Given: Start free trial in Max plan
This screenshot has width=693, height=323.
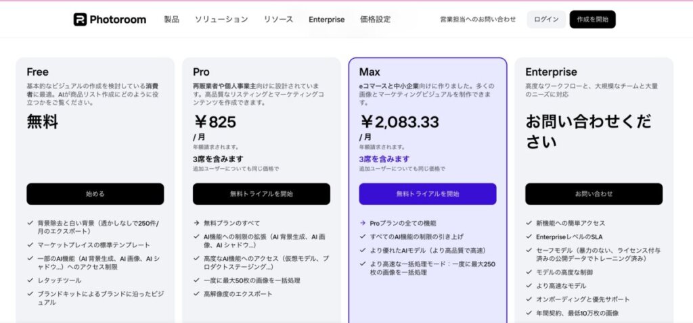Looking at the screenshot, I should 427,194.
